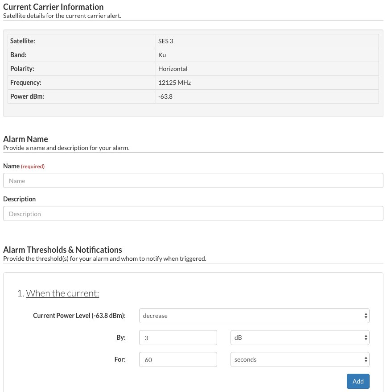Image resolution: width=387 pixels, height=392 pixels.
Task: Click the Band: row label
Action: click(18, 55)
